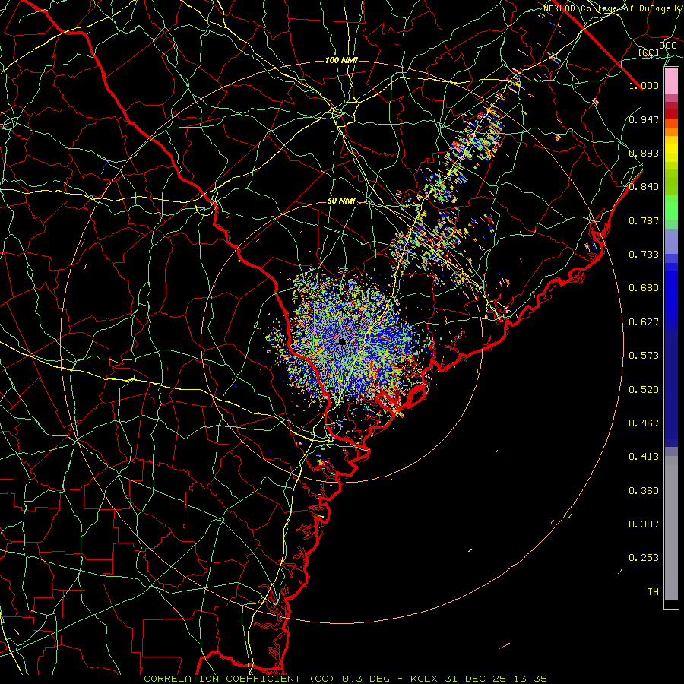Click the KCLX radar site identifier
684x684 pixels.
(x=423, y=679)
